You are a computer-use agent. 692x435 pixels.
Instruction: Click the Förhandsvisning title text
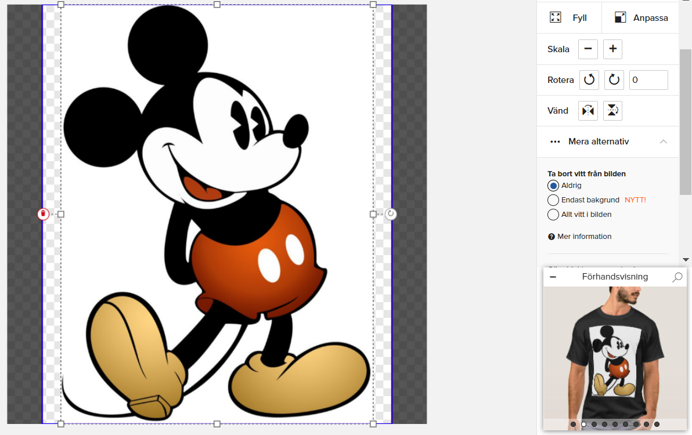click(615, 277)
